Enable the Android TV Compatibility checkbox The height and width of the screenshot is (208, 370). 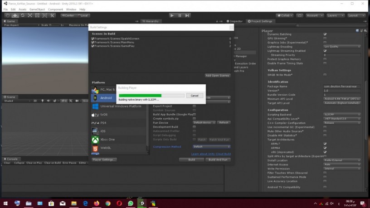[325, 187]
